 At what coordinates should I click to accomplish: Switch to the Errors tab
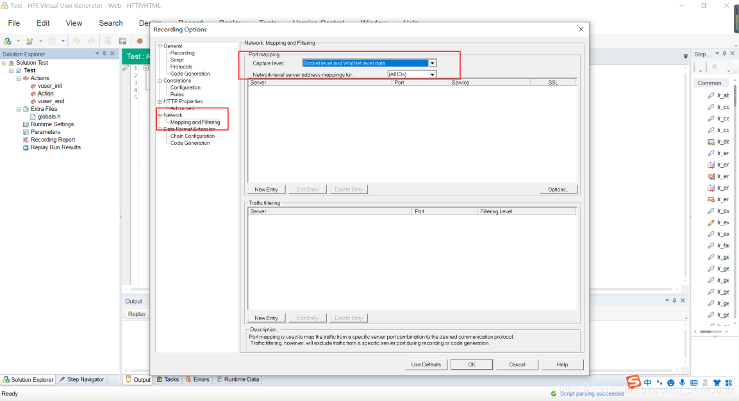(x=197, y=379)
